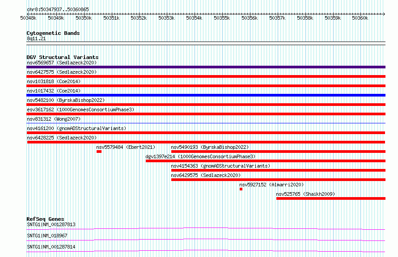Select the small red nsv5579484 variant block
Screen dimensions: 398x257
99,152
